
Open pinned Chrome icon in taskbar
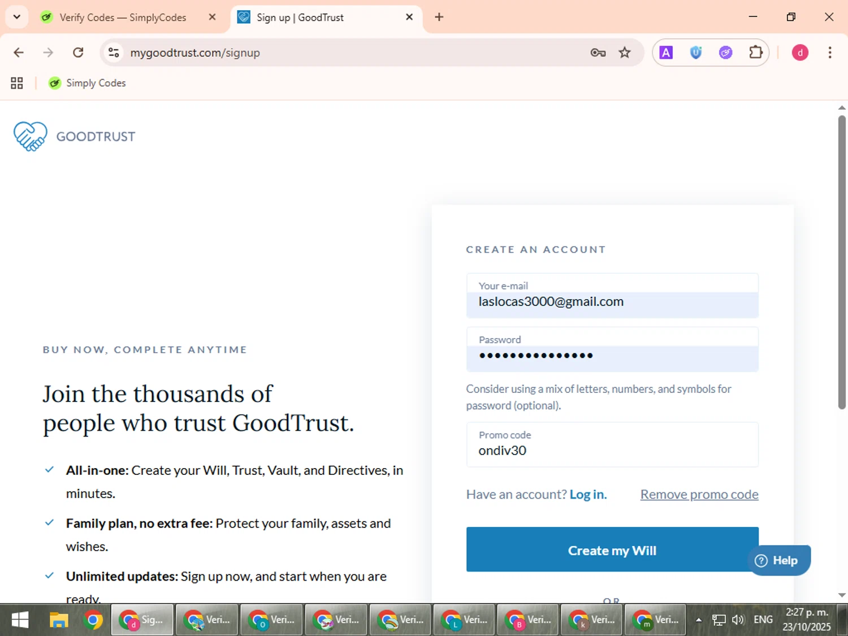click(93, 620)
